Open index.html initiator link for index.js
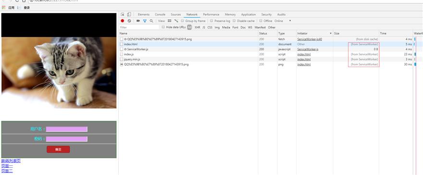Image resolution: width=423 pixels, height=175 pixels. pyautogui.click(x=304, y=54)
